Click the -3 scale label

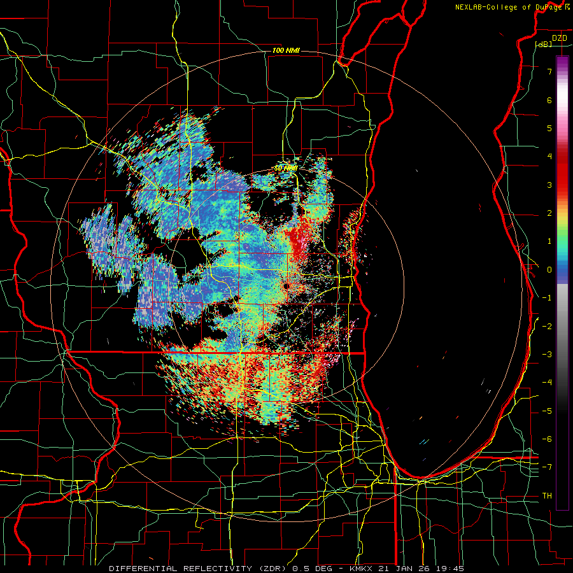(547, 355)
